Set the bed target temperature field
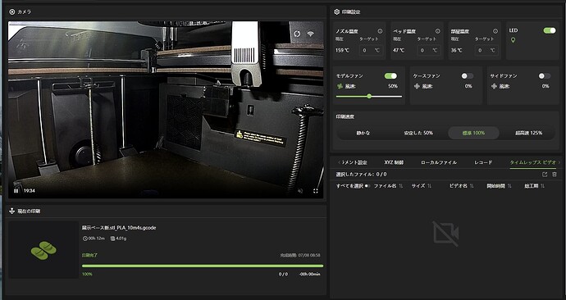 (429, 50)
